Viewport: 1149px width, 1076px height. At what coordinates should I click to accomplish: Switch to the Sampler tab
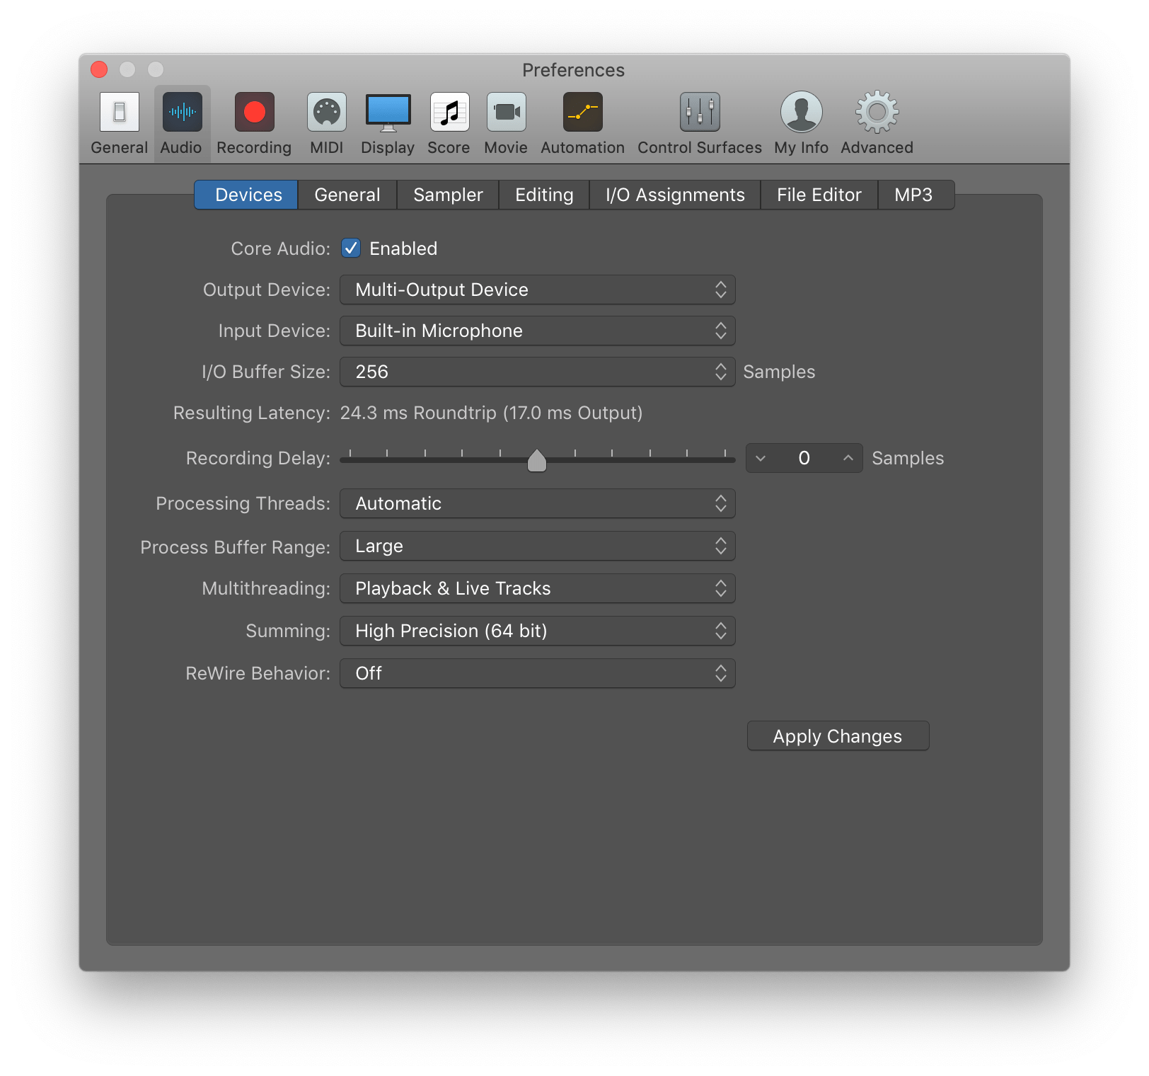[447, 194]
